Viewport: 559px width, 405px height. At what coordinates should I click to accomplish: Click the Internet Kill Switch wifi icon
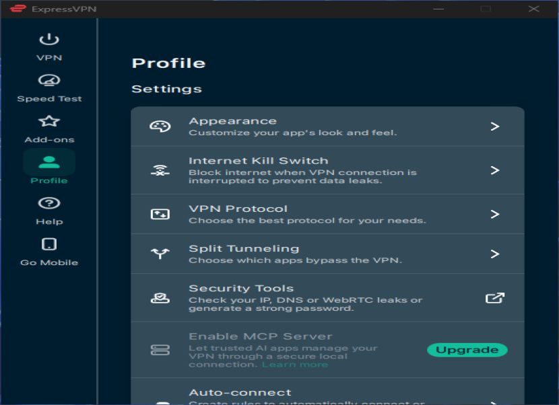click(x=160, y=170)
